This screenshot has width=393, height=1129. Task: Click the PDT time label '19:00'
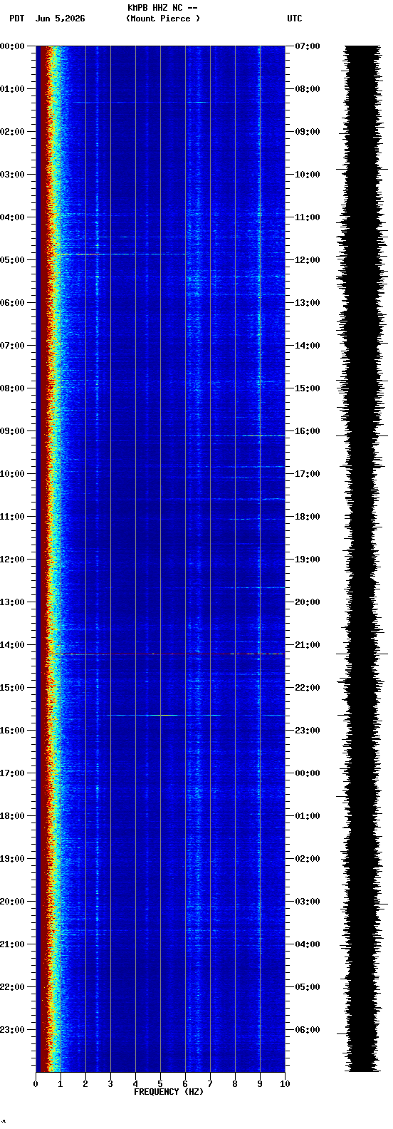[12, 859]
